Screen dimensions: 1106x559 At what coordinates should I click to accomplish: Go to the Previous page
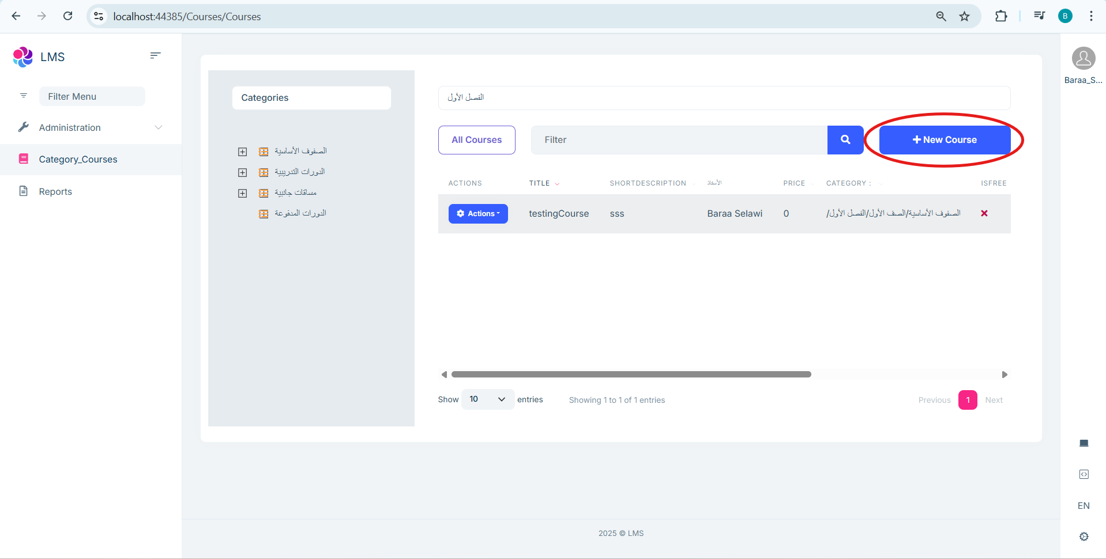tap(934, 400)
